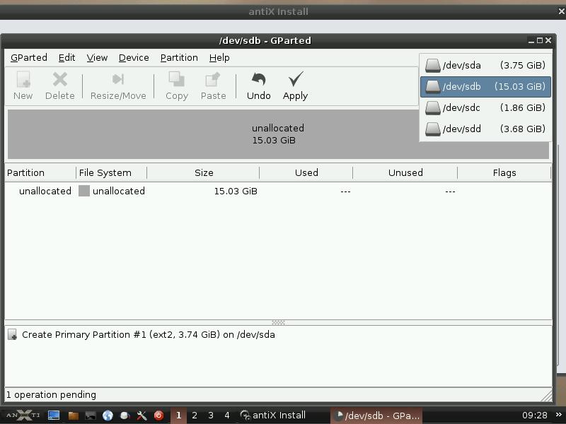Switch to workspace 4
The width and height of the screenshot is (566, 424).
227,416
